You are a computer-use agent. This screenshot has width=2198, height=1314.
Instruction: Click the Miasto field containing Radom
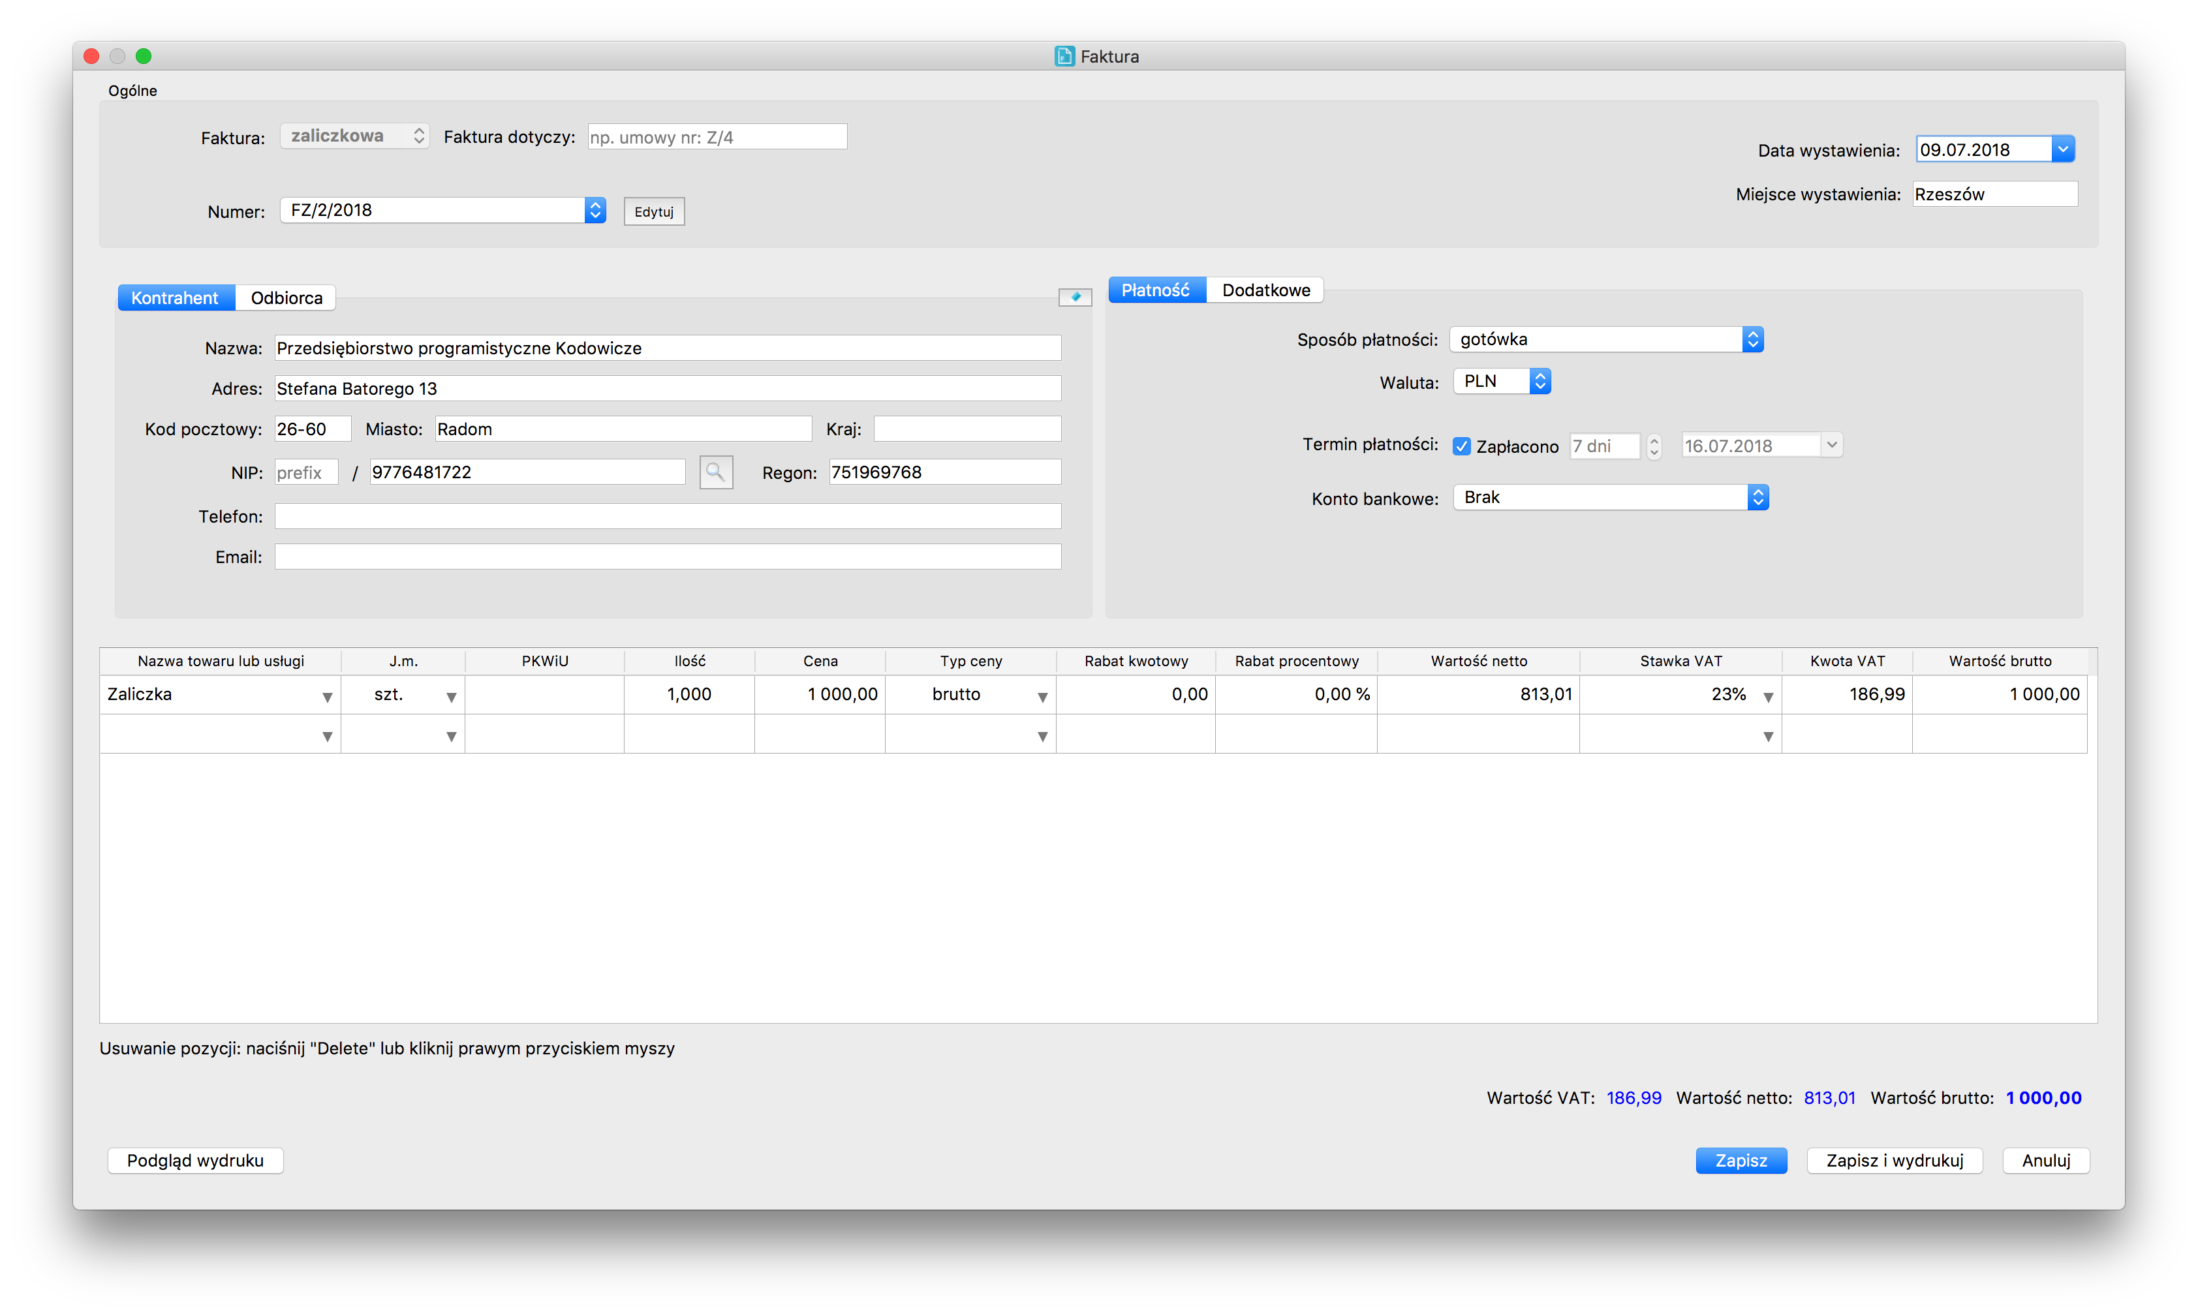(x=623, y=429)
